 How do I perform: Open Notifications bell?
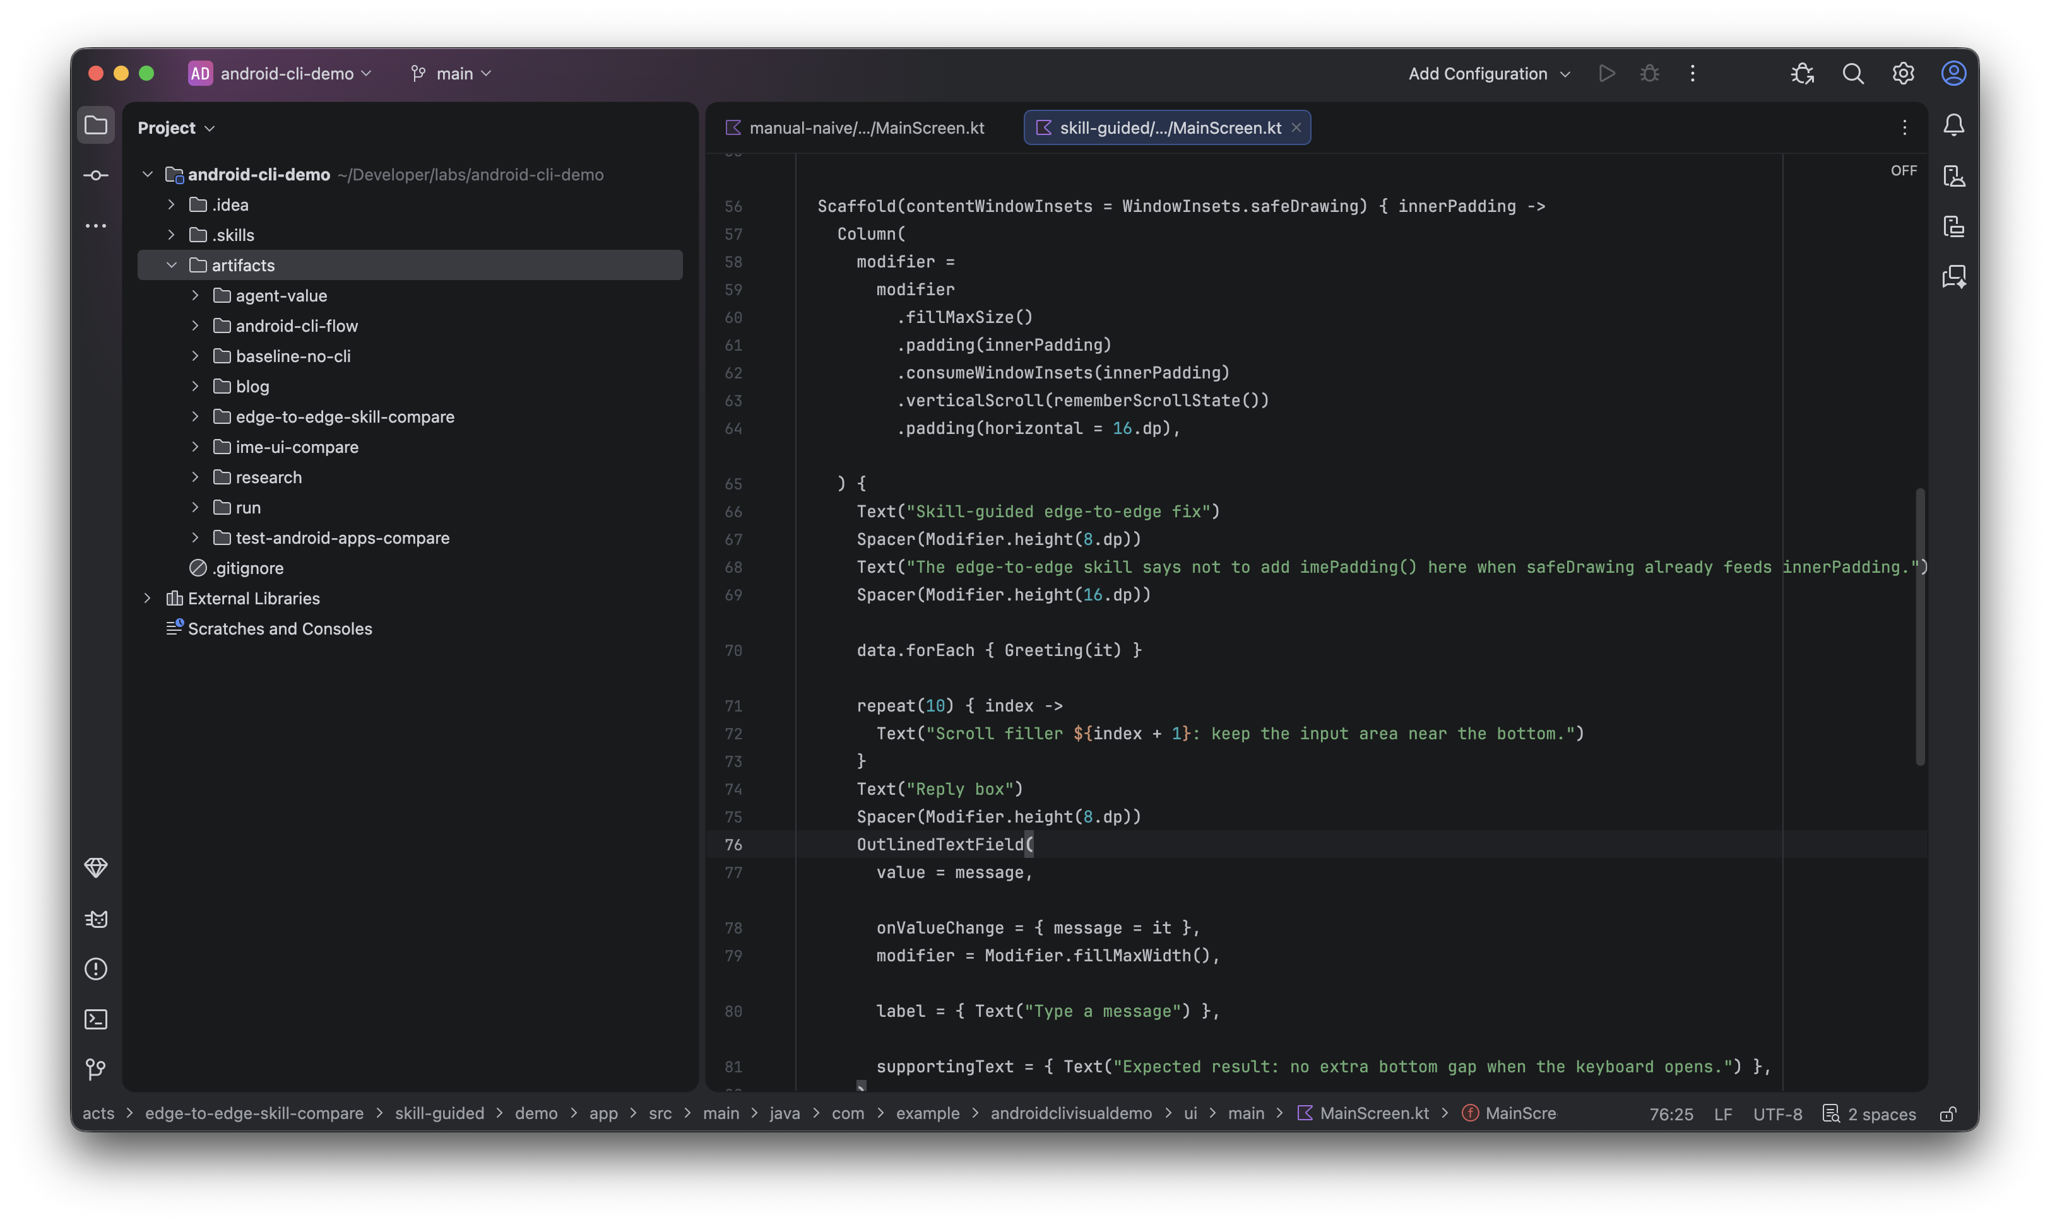click(1953, 126)
